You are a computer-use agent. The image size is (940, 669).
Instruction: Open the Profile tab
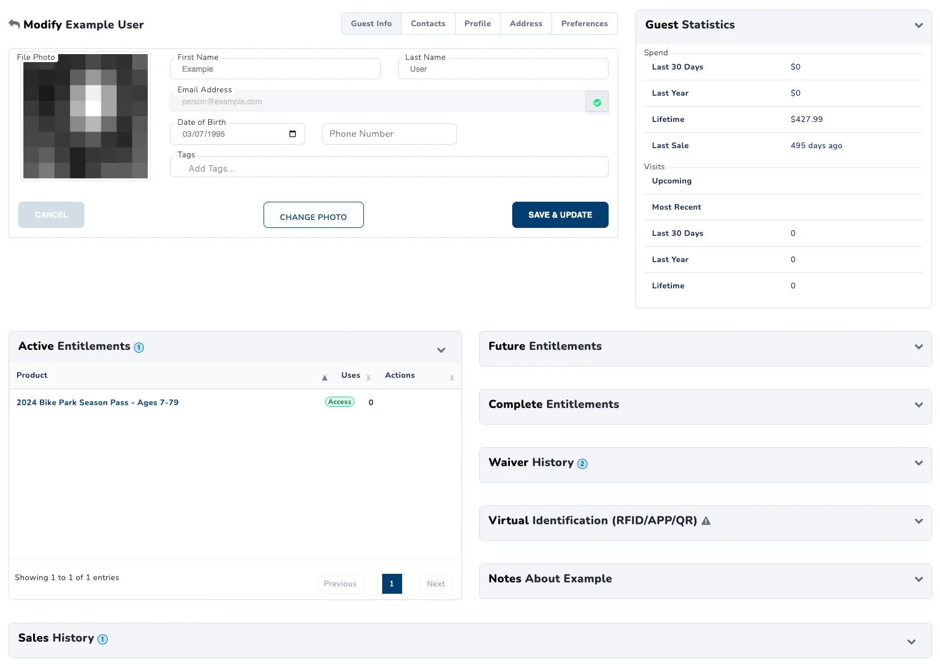point(478,23)
